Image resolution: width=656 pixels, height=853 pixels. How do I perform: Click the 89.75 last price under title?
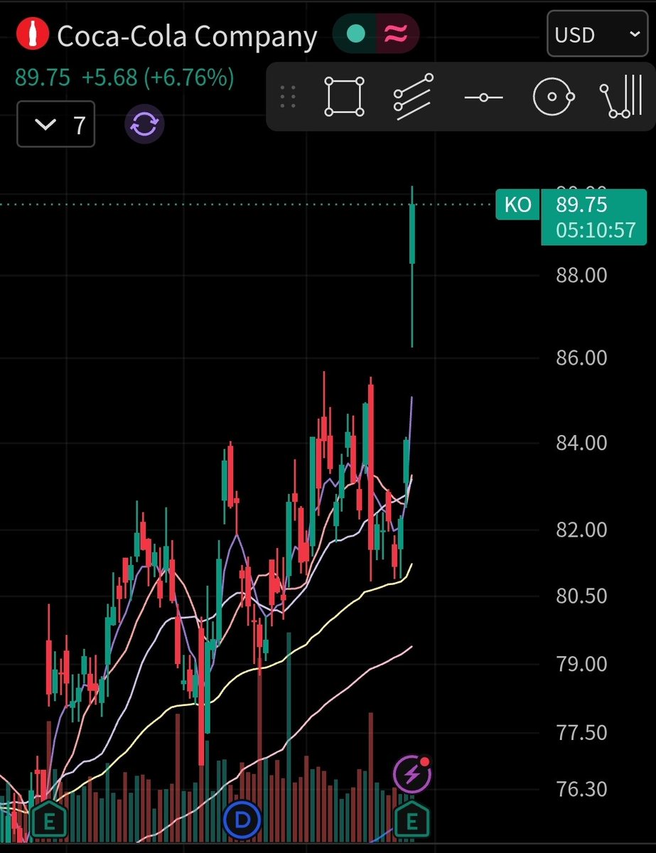(43, 77)
